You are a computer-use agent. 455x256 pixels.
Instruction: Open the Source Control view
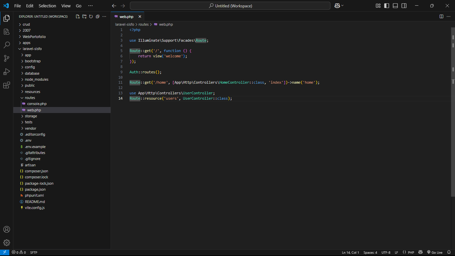(x=6, y=58)
